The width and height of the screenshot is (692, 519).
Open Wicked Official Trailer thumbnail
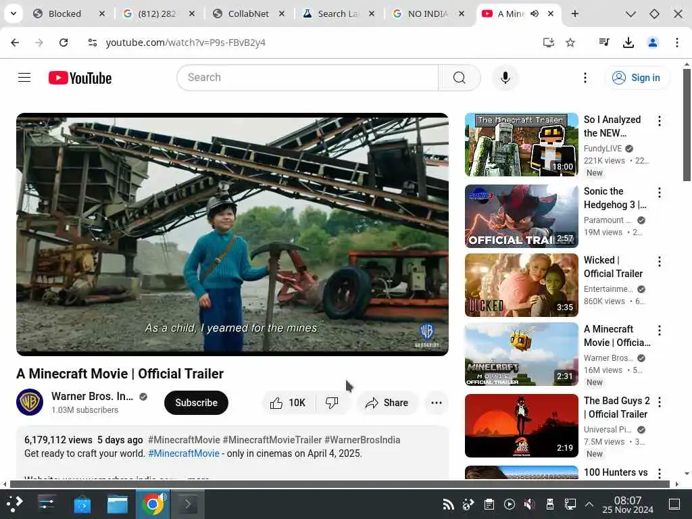[x=521, y=285]
